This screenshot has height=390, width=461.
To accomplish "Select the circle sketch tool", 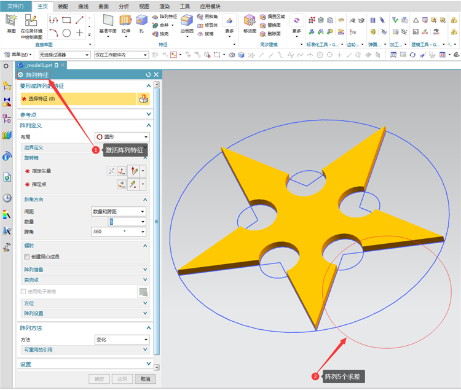I will tap(66, 33).
